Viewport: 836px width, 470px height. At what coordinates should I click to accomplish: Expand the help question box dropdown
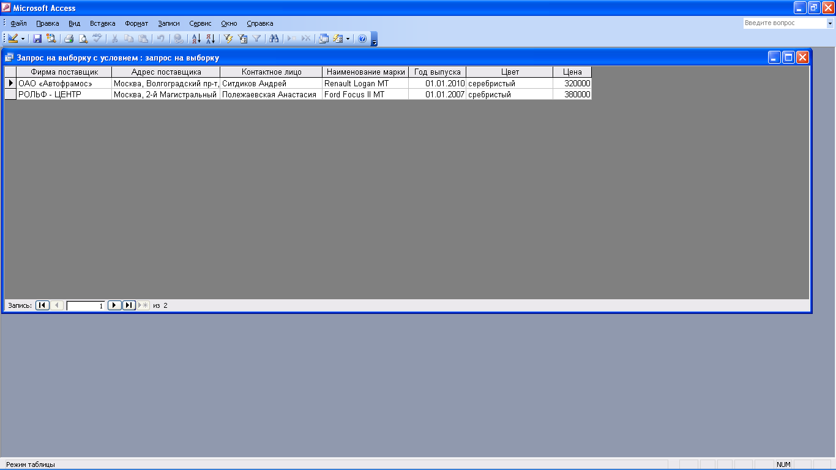tap(830, 23)
